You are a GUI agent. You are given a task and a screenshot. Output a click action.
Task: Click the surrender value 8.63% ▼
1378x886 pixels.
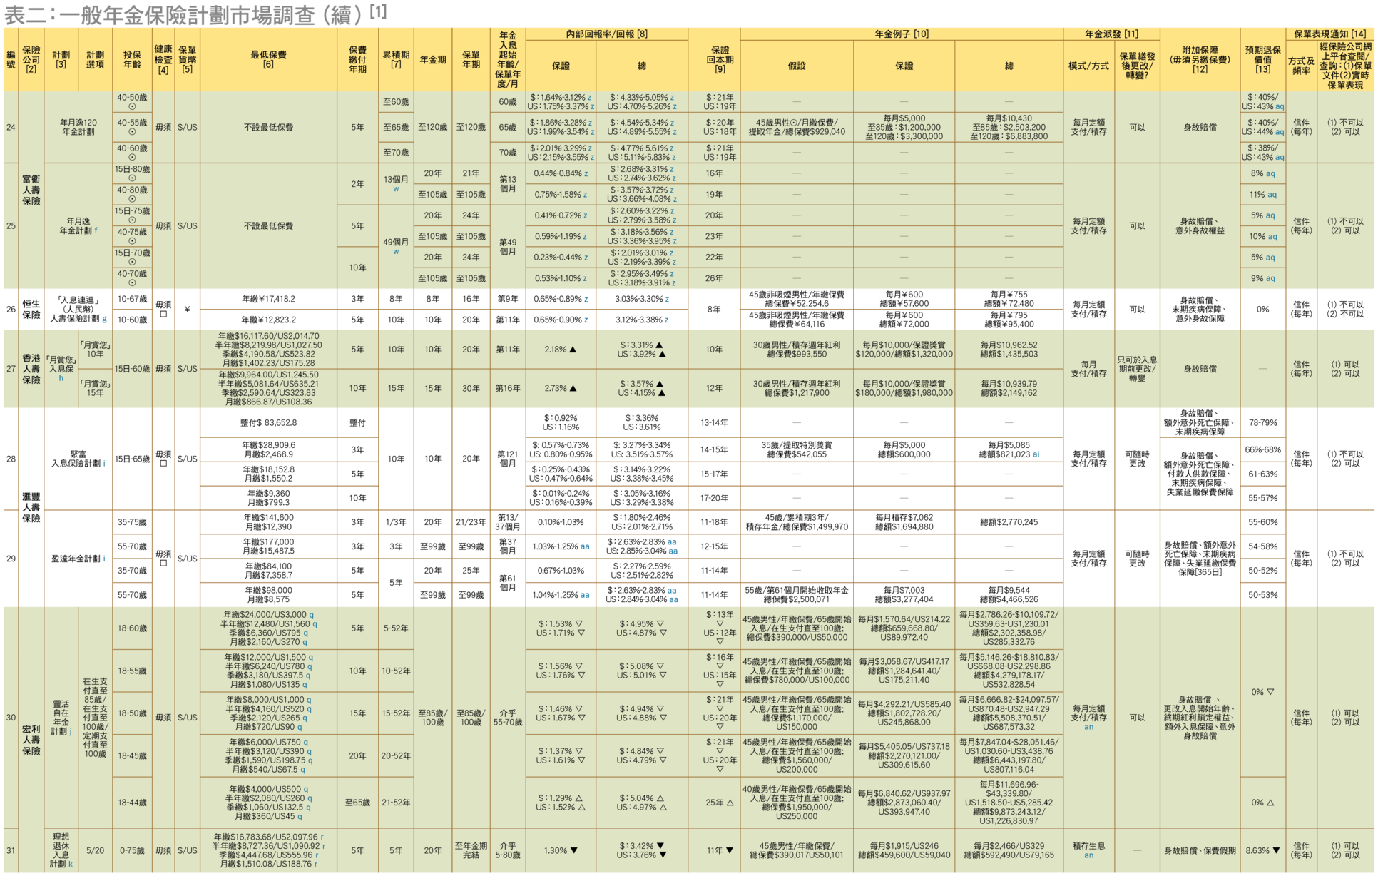[1262, 850]
